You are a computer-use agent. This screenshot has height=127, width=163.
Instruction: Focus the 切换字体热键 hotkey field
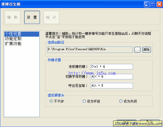(112, 77)
